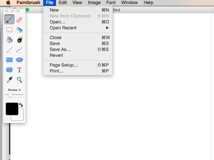This screenshot has width=214, height=160.
Task: Choose the Curve tool
Action: (19, 50)
